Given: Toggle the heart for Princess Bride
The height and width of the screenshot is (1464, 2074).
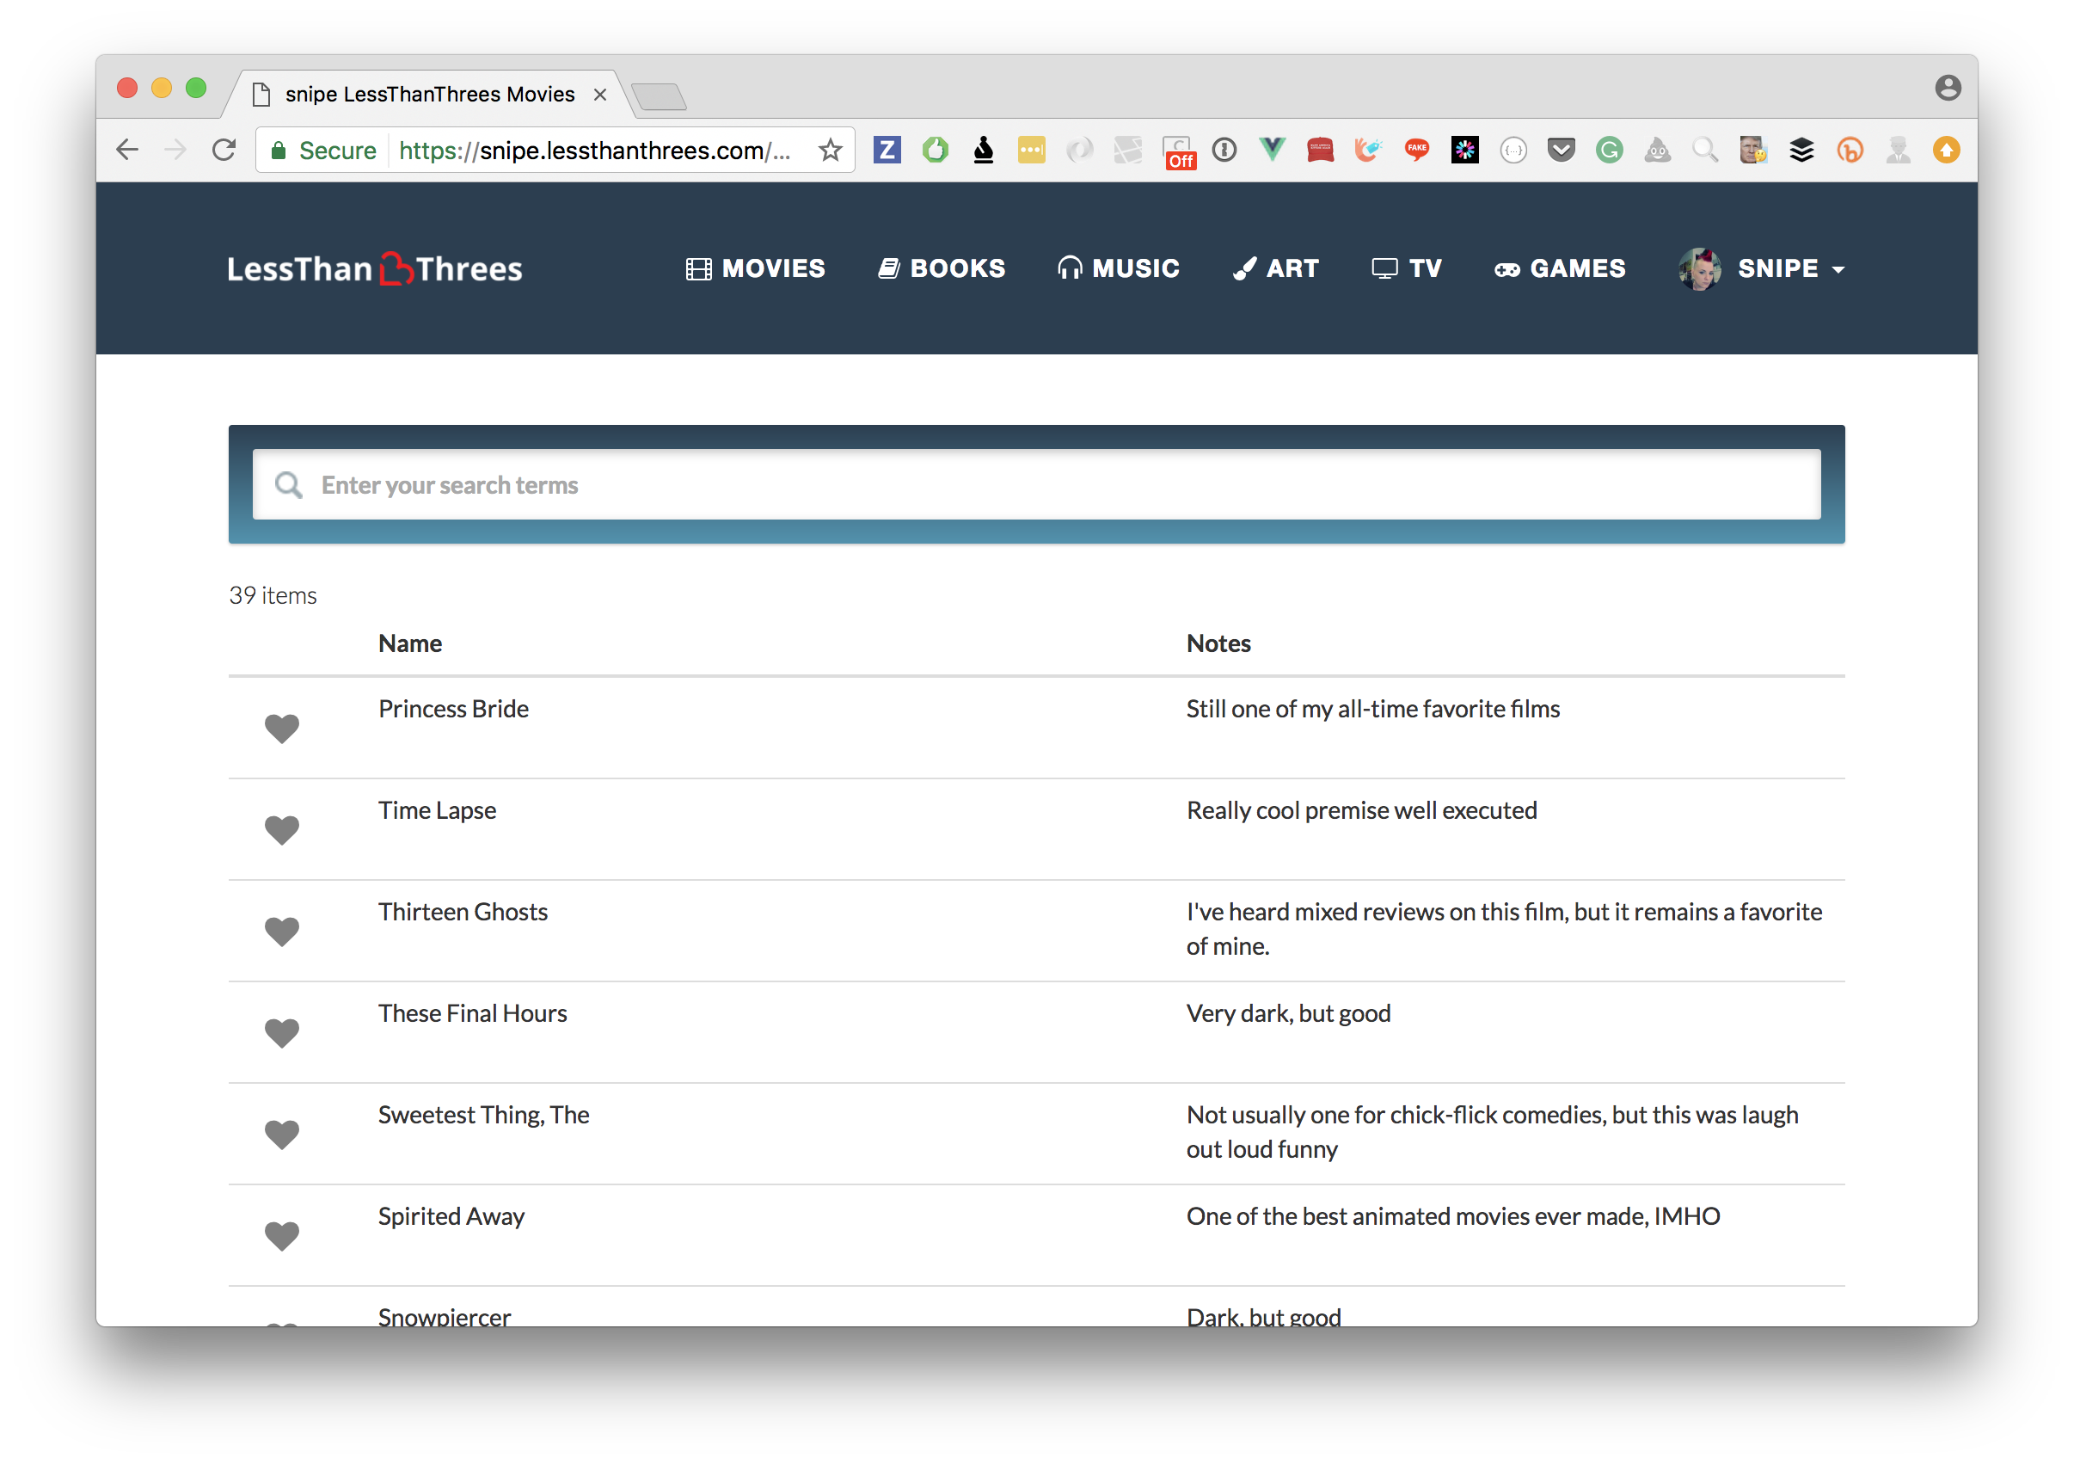Looking at the screenshot, I should pyautogui.click(x=282, y=729).
